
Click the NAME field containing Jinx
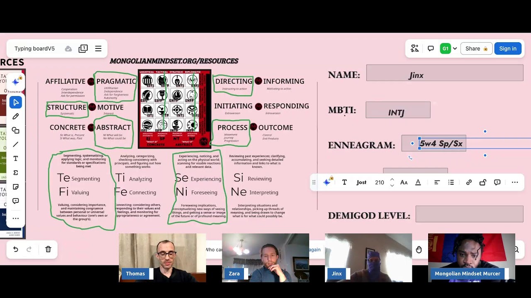click(x=445, y=73)
